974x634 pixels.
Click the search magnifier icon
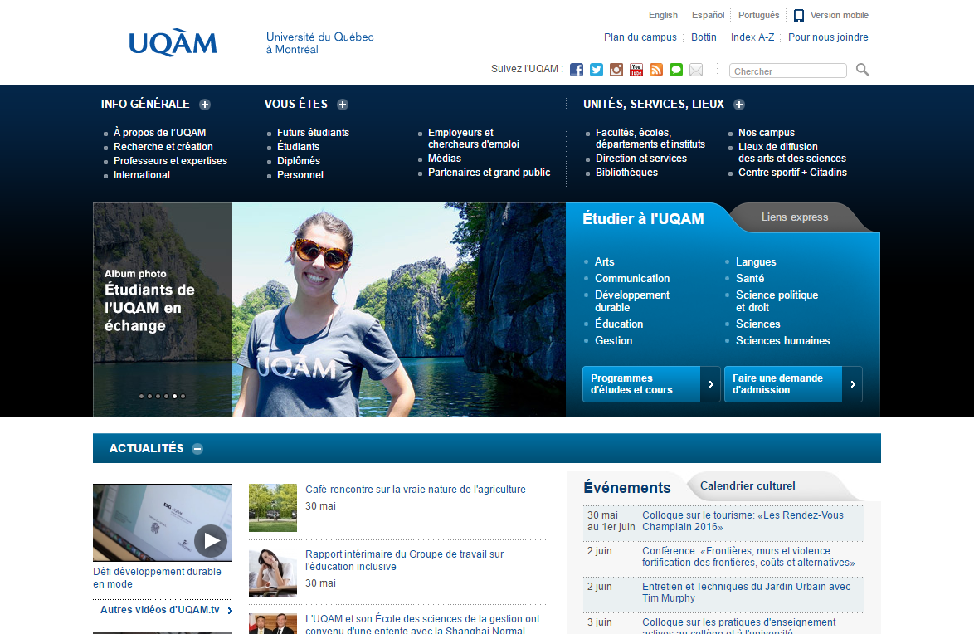(x=862, y=70)
